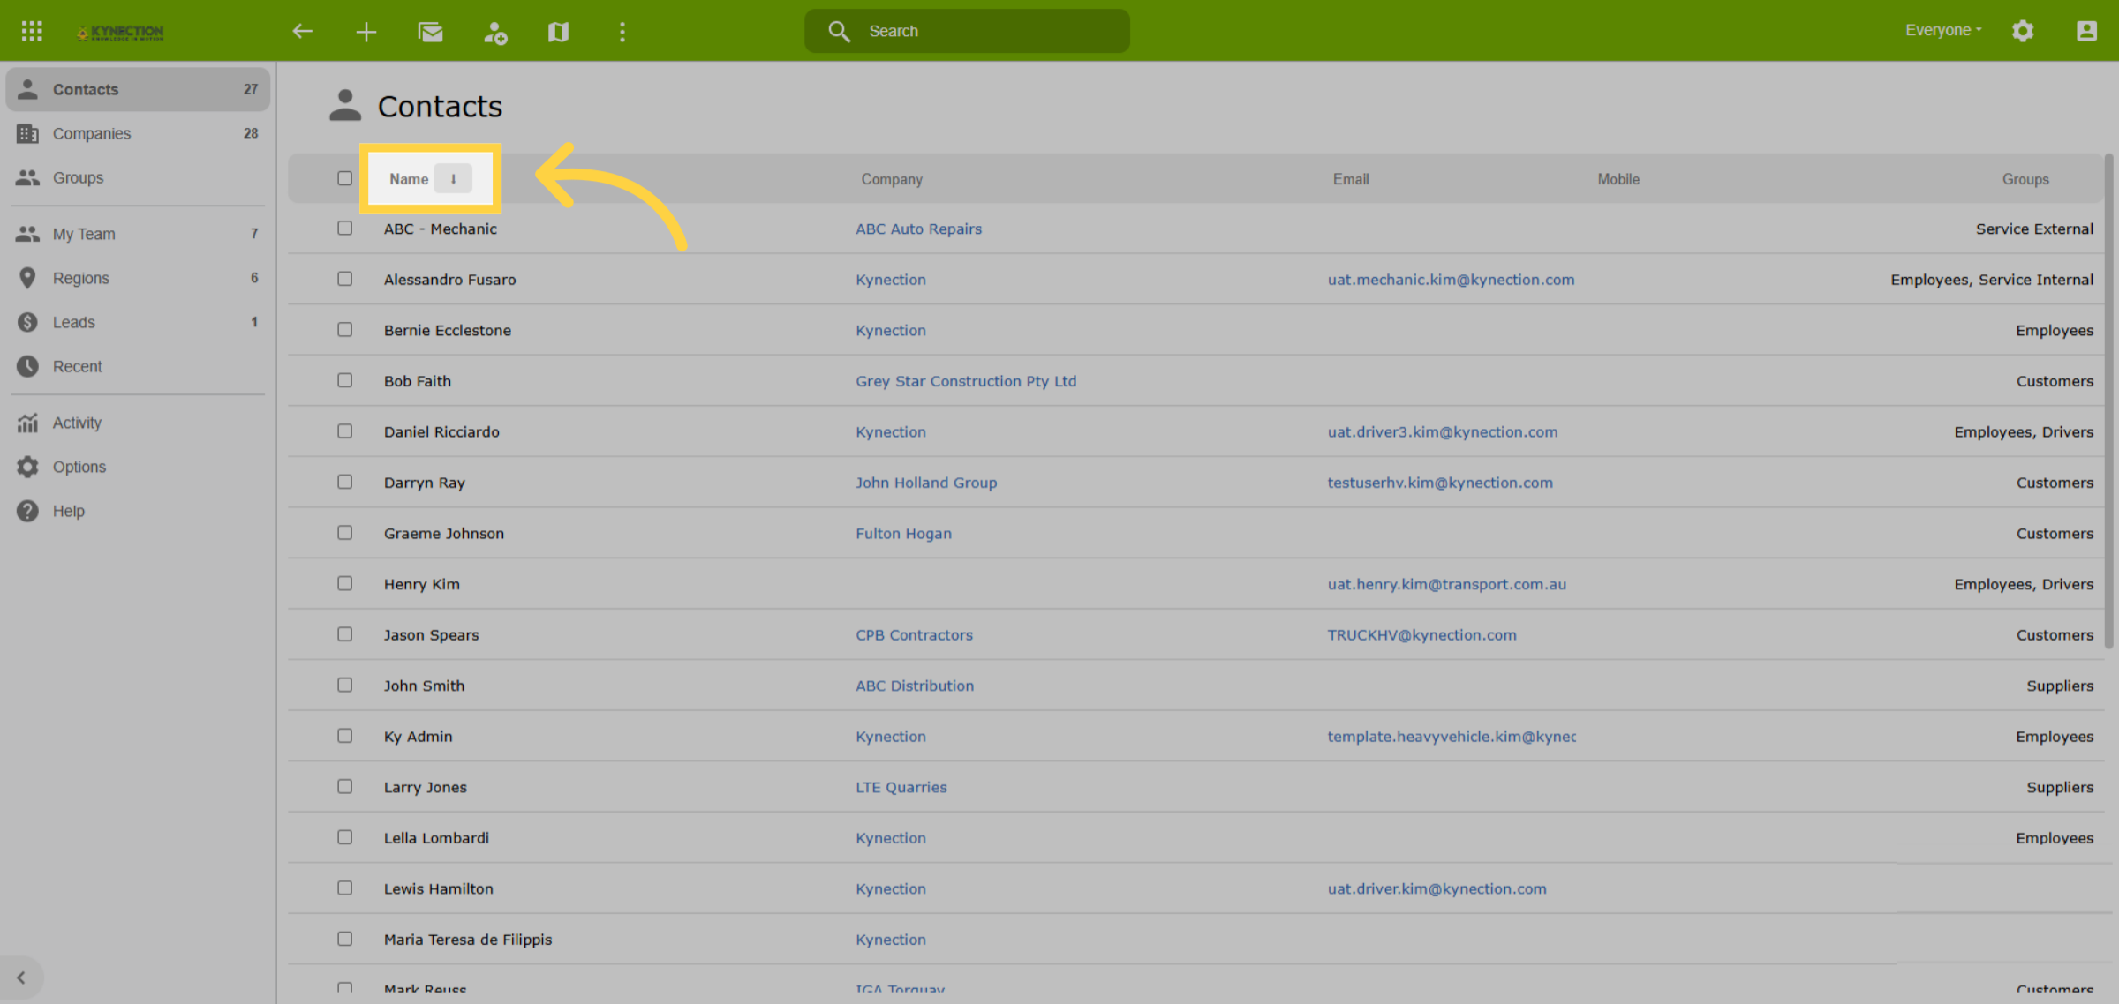Click testuserhv.kim@kynection.com email
The width and height of the screenshot is (2119, 1004).
(x=1440, y=483)
